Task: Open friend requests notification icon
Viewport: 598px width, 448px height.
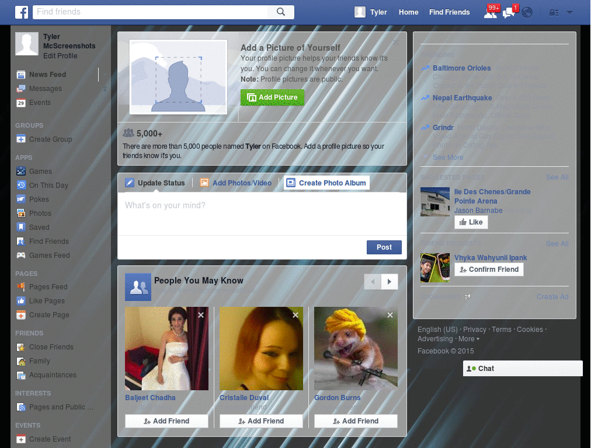Action: click(491, 13)
